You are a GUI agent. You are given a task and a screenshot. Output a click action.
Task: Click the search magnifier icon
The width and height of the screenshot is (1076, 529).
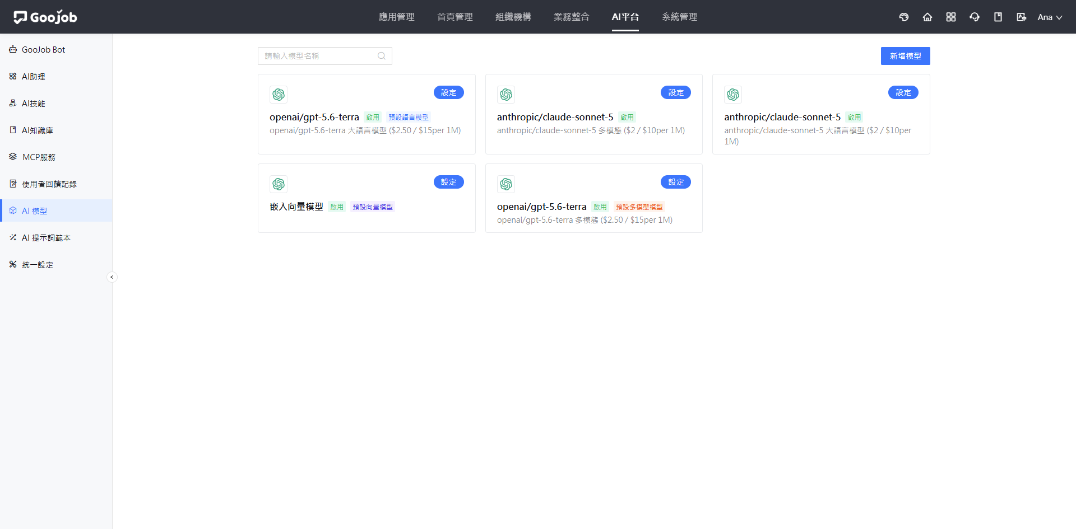coord(382,56)
